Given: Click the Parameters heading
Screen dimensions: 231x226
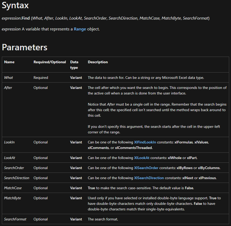Looking at the screenshot, I should point(25,47).
